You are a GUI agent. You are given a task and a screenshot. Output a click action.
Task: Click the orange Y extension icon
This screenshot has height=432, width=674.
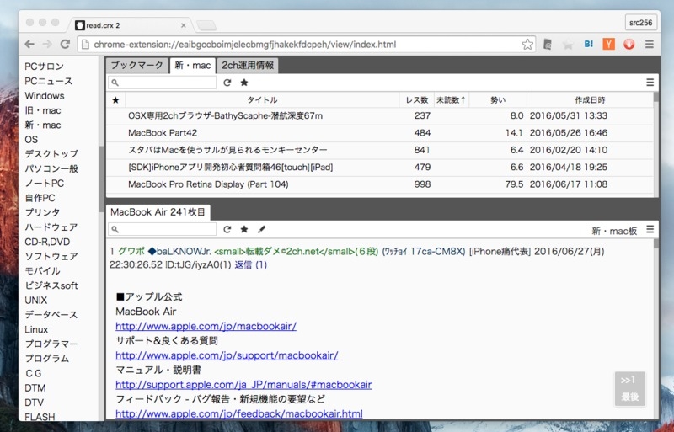(608, 44)
